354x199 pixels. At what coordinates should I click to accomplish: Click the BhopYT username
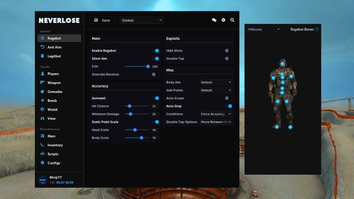56,177
